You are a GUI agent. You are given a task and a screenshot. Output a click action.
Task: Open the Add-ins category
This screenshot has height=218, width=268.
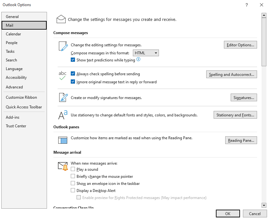24,117
